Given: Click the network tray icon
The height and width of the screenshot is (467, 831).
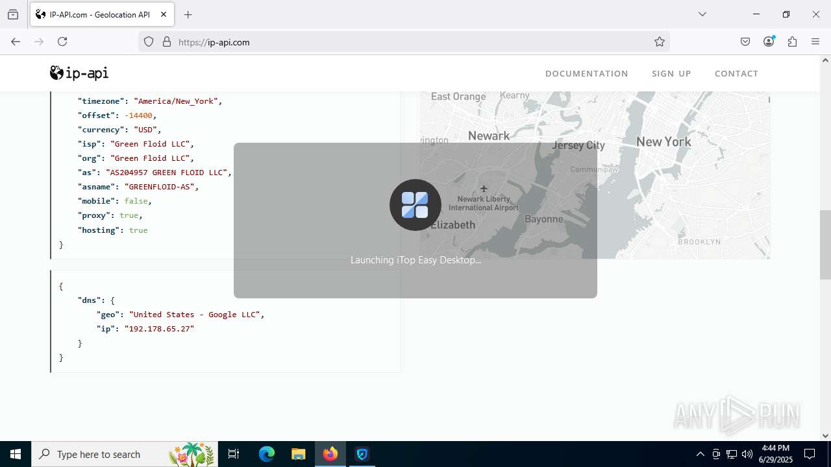Looking at the screenshot, I should click(x=732, y=454).
